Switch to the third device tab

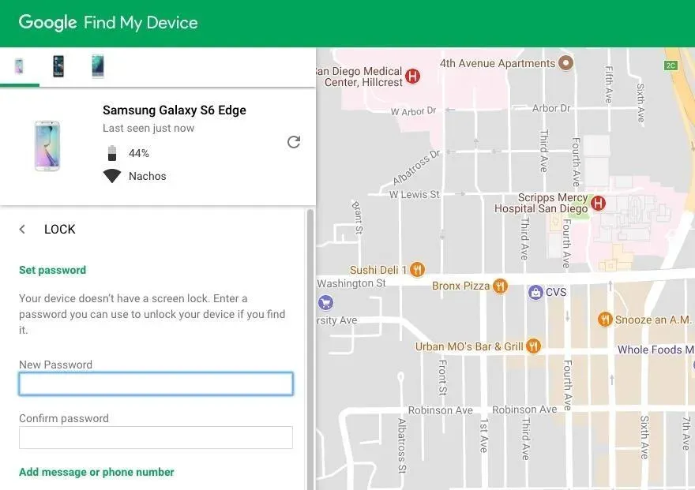click(96, 66)
